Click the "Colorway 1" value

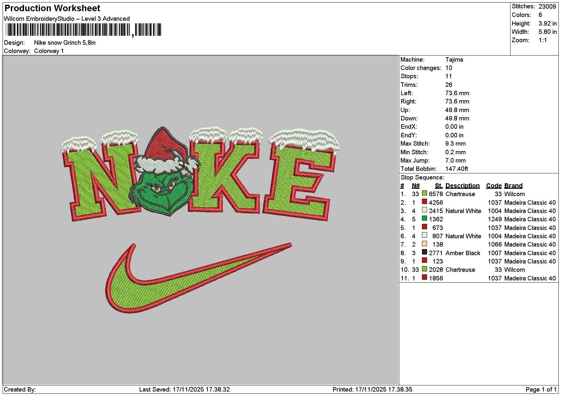click(x=49, y=51)
